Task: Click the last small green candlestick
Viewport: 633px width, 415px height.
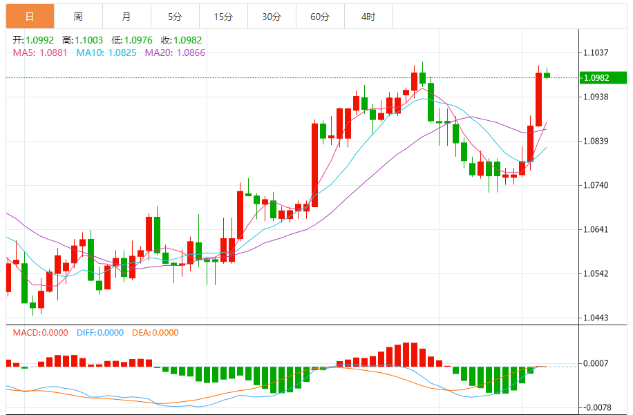Action: click(x=547, y=75)
